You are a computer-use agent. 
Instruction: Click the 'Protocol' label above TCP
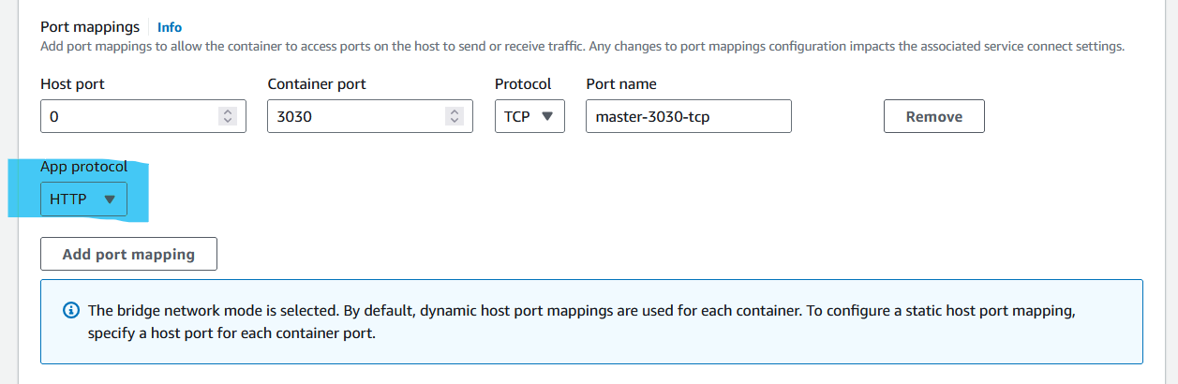click(523, 83)
